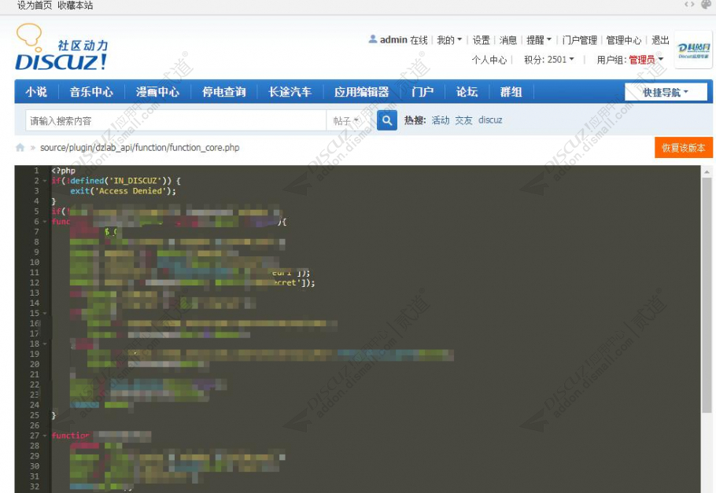Click code line 1 '<?php'
The height and width of the screenshot is (493, 716).
tap(64, 171)
